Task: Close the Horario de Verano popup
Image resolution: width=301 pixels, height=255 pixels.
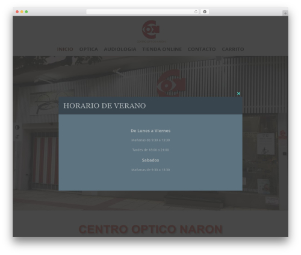Action: pyautogui.click(x=238, y=93)
